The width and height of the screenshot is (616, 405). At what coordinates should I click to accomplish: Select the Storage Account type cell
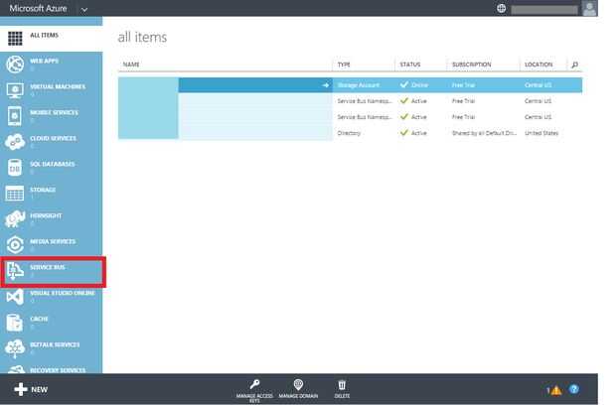pos(359,85)
